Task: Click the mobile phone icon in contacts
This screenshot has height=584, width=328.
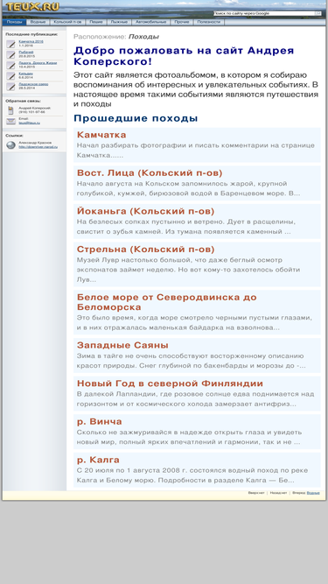Action: [x=10, y=110]
